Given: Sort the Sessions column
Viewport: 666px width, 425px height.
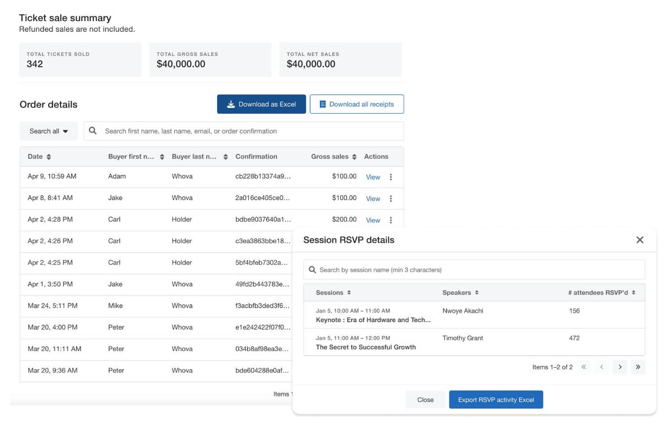Looking at the screenshot, I should pos(349,292).
